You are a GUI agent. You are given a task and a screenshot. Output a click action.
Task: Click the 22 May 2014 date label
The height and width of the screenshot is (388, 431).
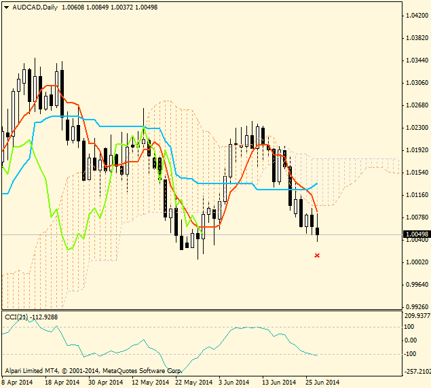(x=194, y=383)
